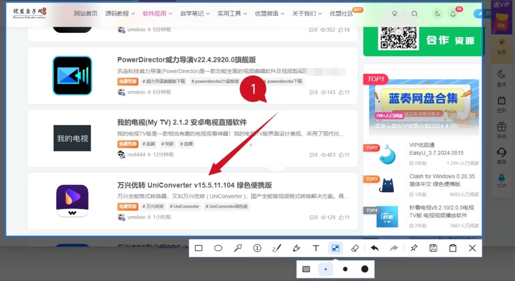The width and height of the screenshot is (515, 281).
Task: Copy screenshot to clipboard
Action: click(453, 248)
